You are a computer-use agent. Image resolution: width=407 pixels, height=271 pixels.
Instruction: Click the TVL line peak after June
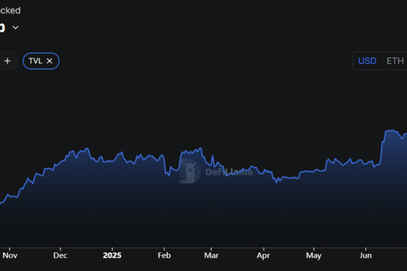390,130
